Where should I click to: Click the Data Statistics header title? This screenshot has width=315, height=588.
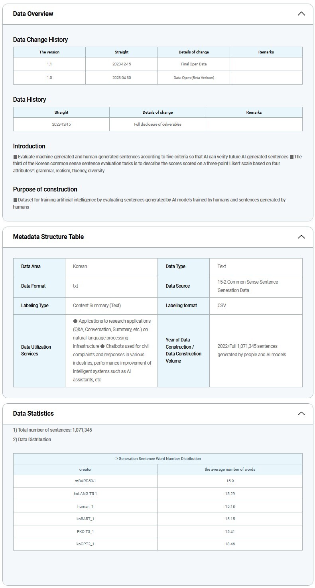point(33,414)
